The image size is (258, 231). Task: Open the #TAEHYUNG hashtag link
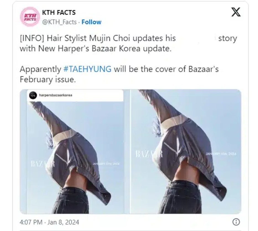pos(87,69)
